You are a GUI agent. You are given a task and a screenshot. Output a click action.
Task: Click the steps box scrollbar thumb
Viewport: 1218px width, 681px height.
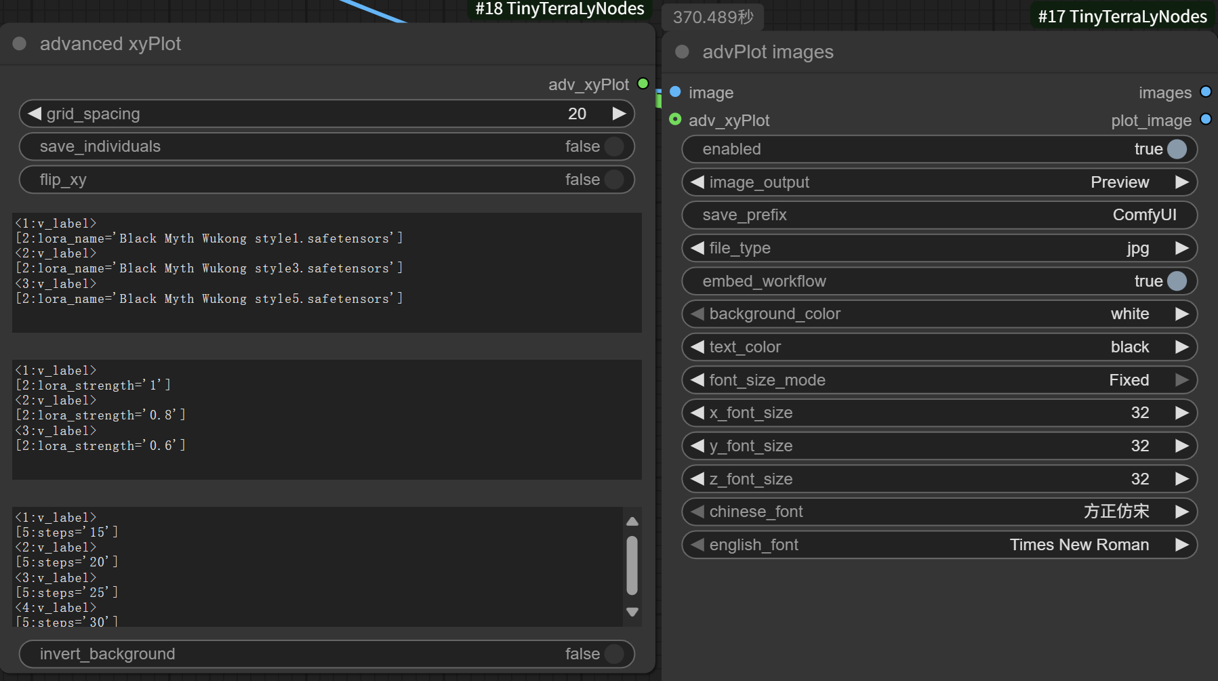tap(632, 565)
